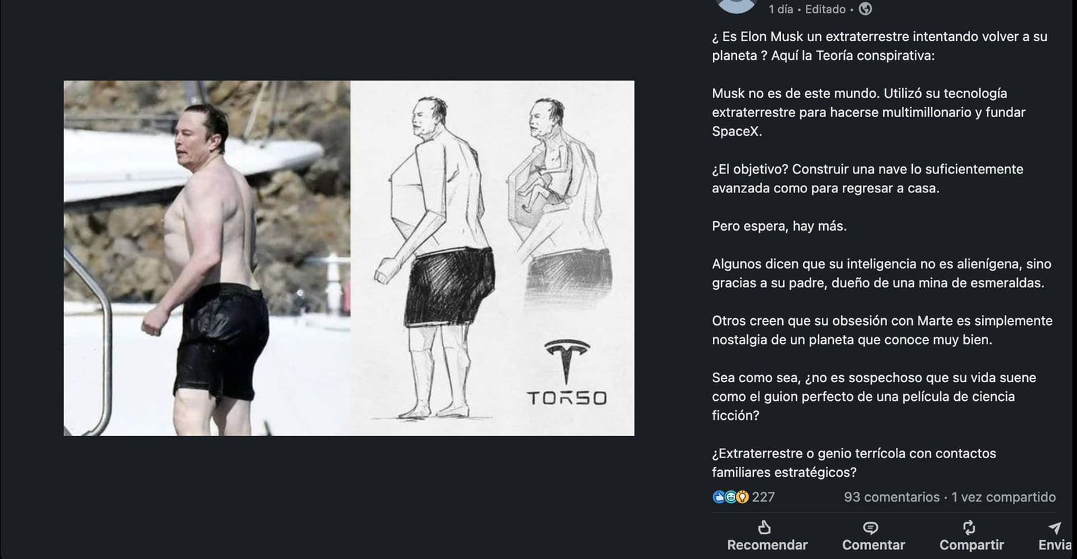
Task: Click the shirtless man photo on left
Action: point(207,258)
